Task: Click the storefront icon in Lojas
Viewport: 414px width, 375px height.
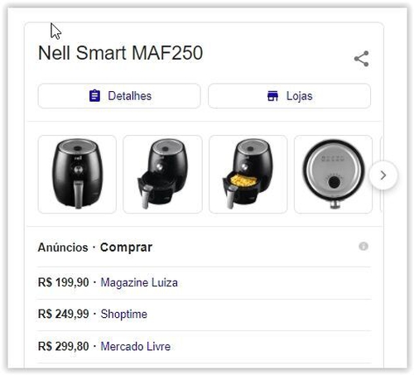Action: (x=272, y=96)
